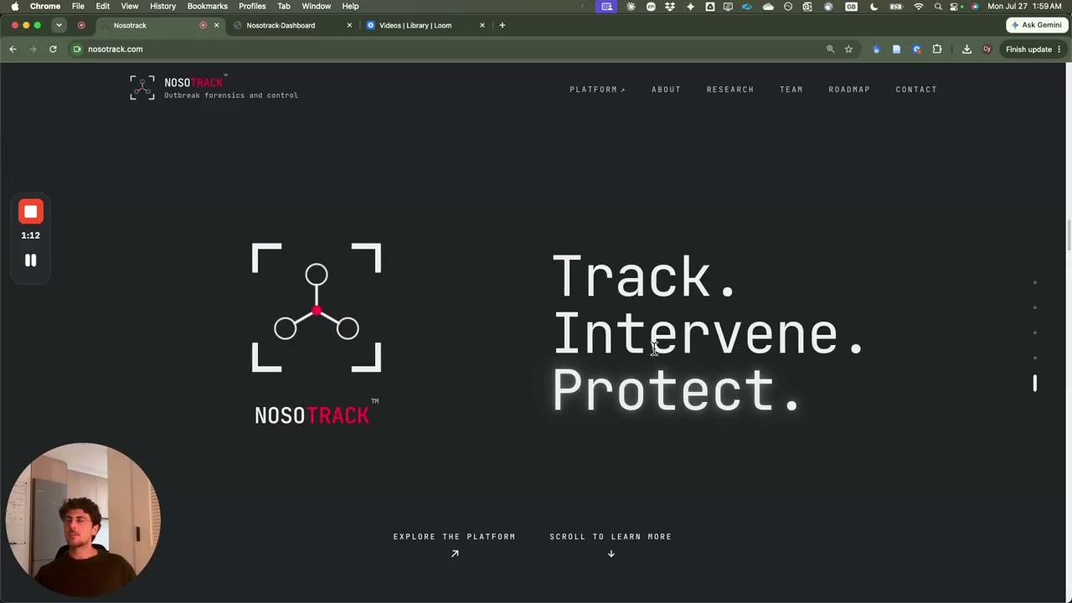1072x603 pixels.
Task: Open the Platform menu in the navbar
Action: pos(597,90)
